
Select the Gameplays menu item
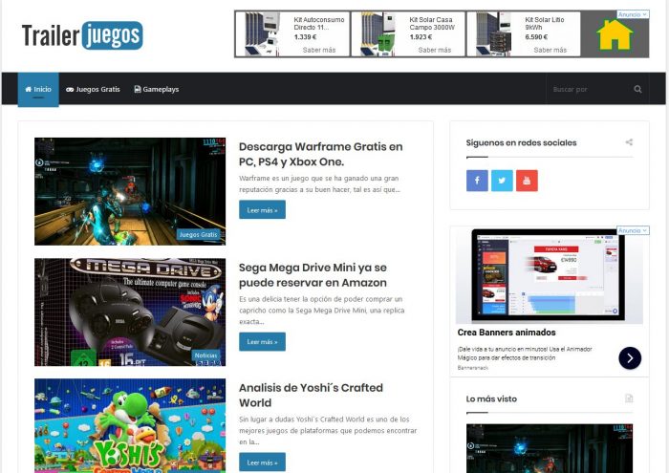[x=157, y=90]
